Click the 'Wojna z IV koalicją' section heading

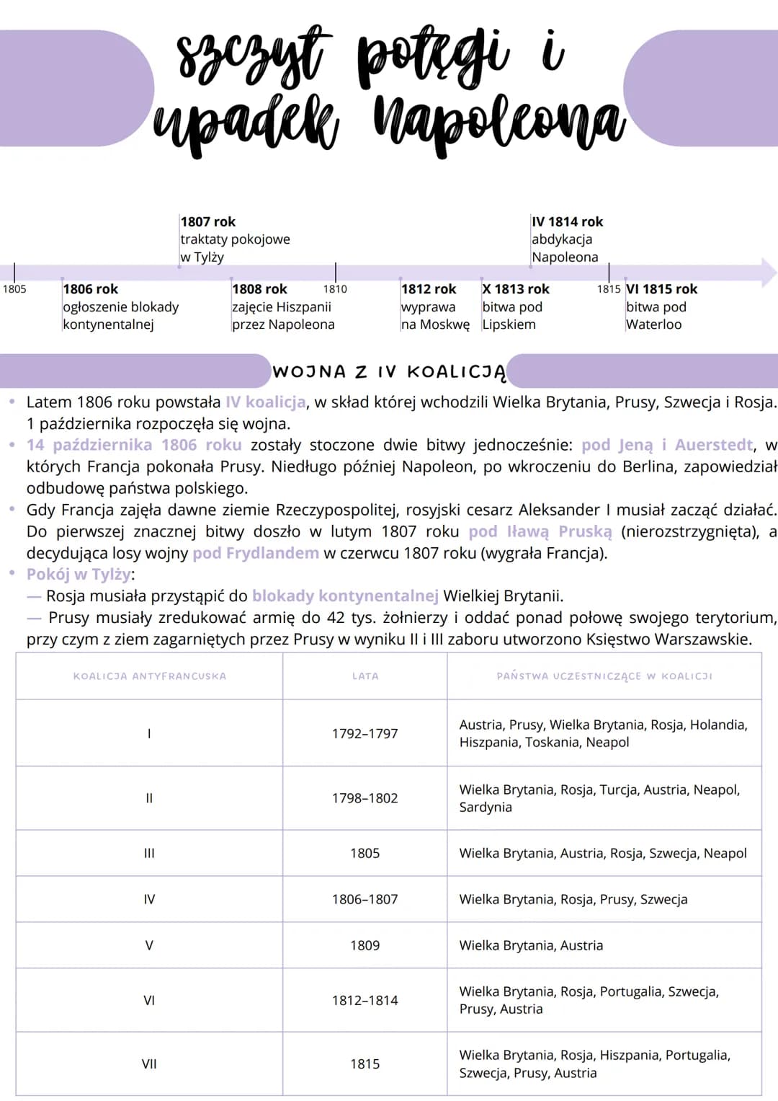[389, 372]
